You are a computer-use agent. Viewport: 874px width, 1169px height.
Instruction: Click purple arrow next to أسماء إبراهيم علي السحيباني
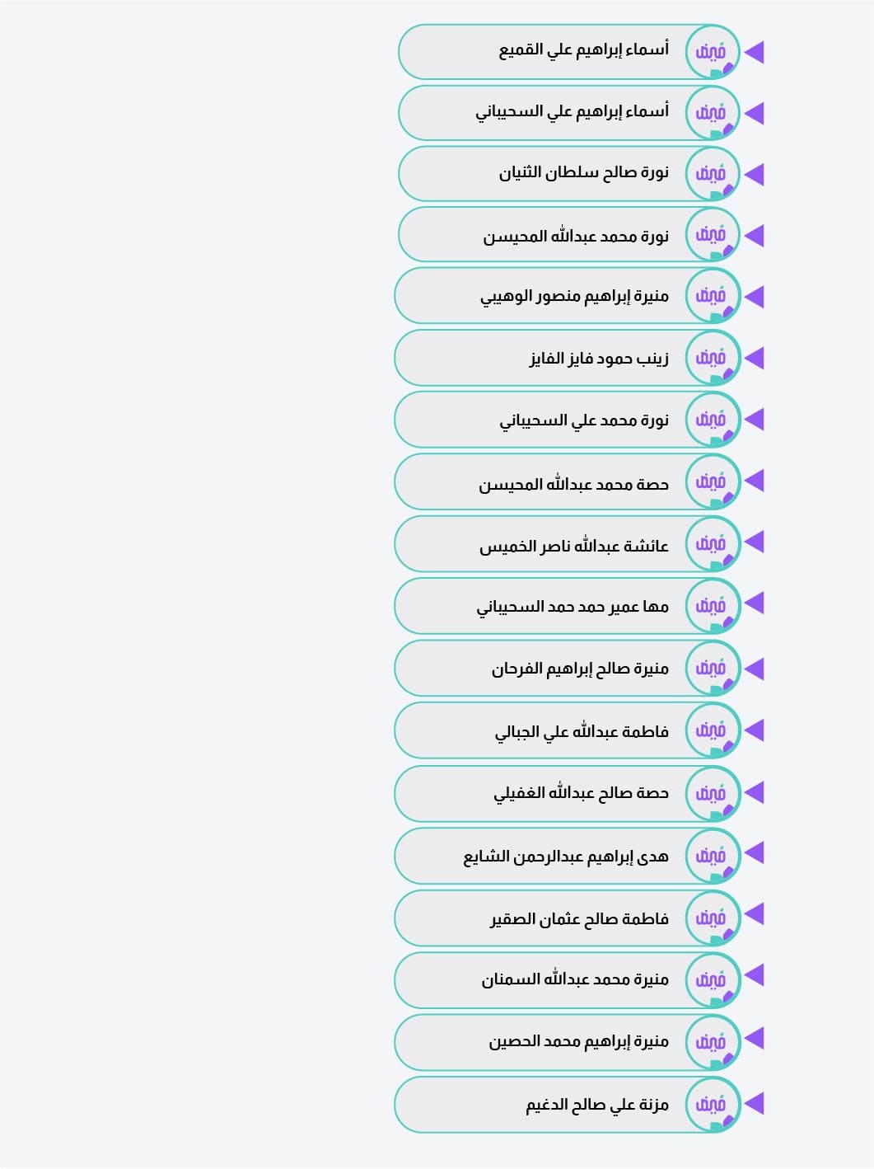pos(754,113)
